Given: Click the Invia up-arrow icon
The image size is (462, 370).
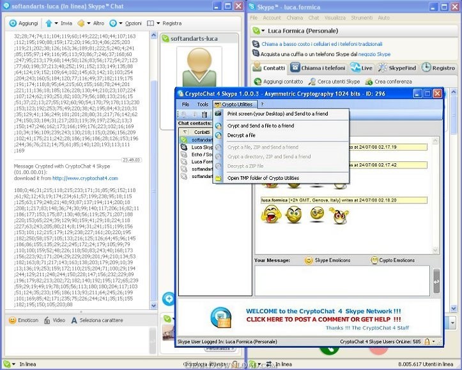Looking at the screenshot, I should click(x=49, y=23).
